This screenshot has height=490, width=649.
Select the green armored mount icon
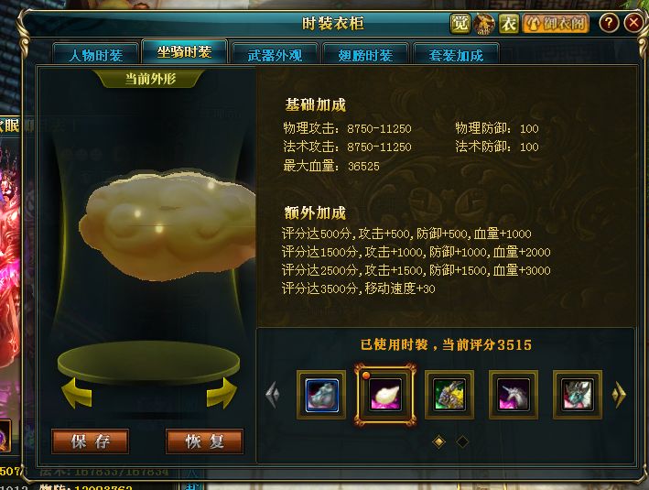click(x=449, y=395)
